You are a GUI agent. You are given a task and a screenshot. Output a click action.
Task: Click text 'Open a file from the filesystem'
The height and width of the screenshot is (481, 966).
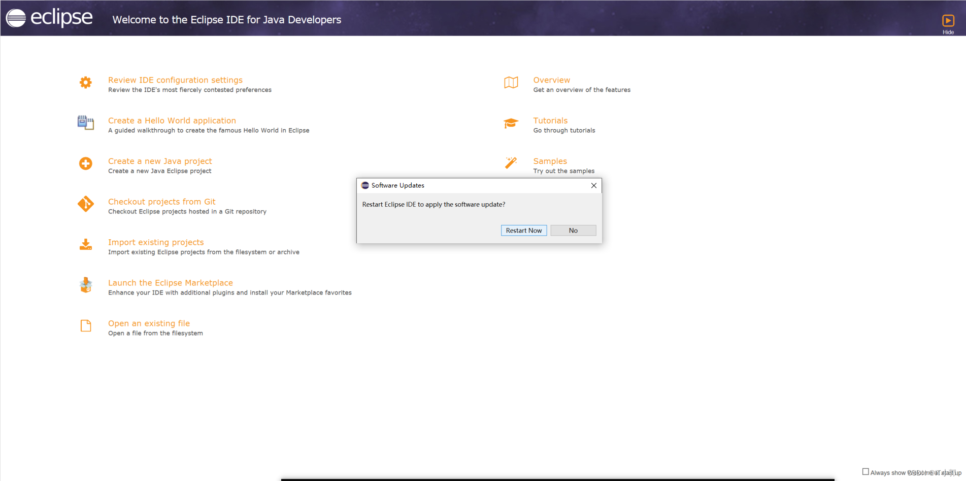pos(155,333)
